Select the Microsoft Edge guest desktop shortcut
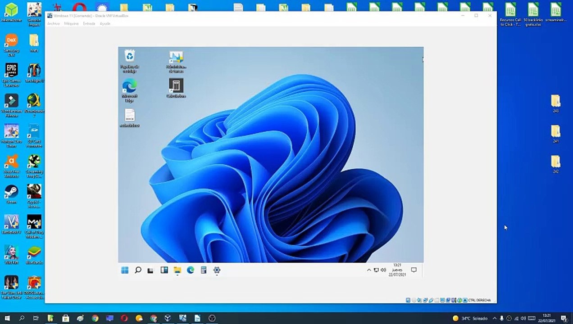The width and height of the screenshot is (573, 324). pyautogui.click(x=129, y=90)
